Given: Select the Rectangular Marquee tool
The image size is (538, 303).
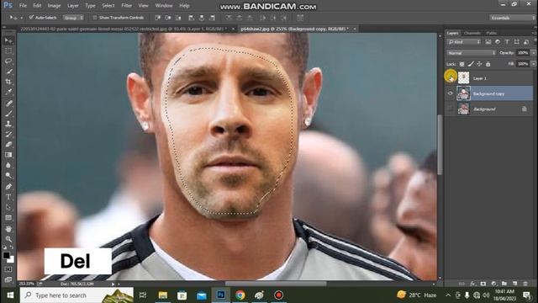Looking at the screenshot, I should tap(8, 51).
